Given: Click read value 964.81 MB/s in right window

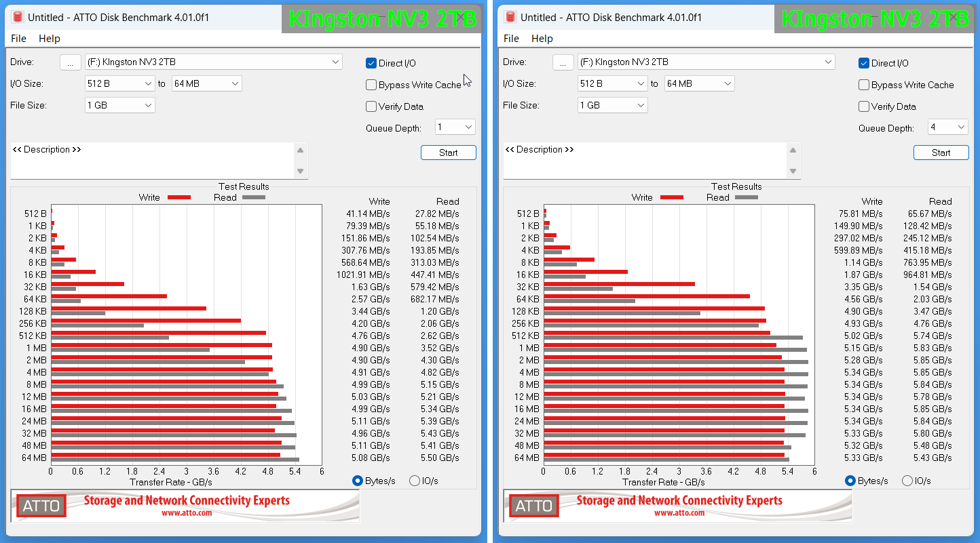Looking at the screenshot, I should click(x=928, y=275).
